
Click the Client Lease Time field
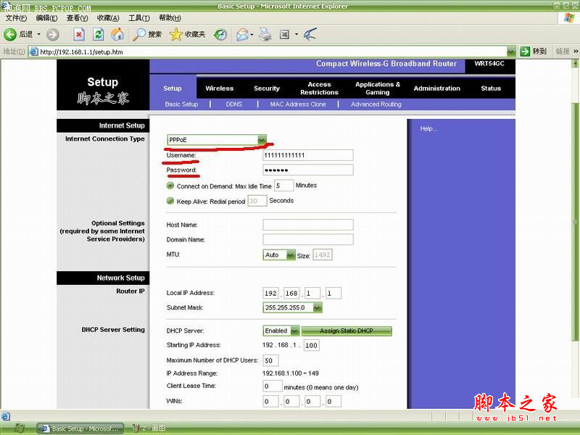pos(273,386)
